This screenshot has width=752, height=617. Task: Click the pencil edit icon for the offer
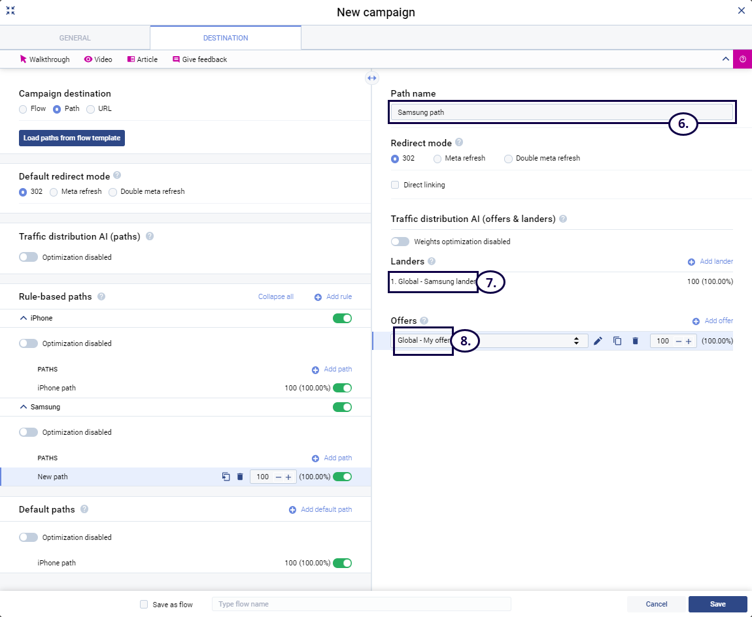pyautogui.click(x=598, y=341)
